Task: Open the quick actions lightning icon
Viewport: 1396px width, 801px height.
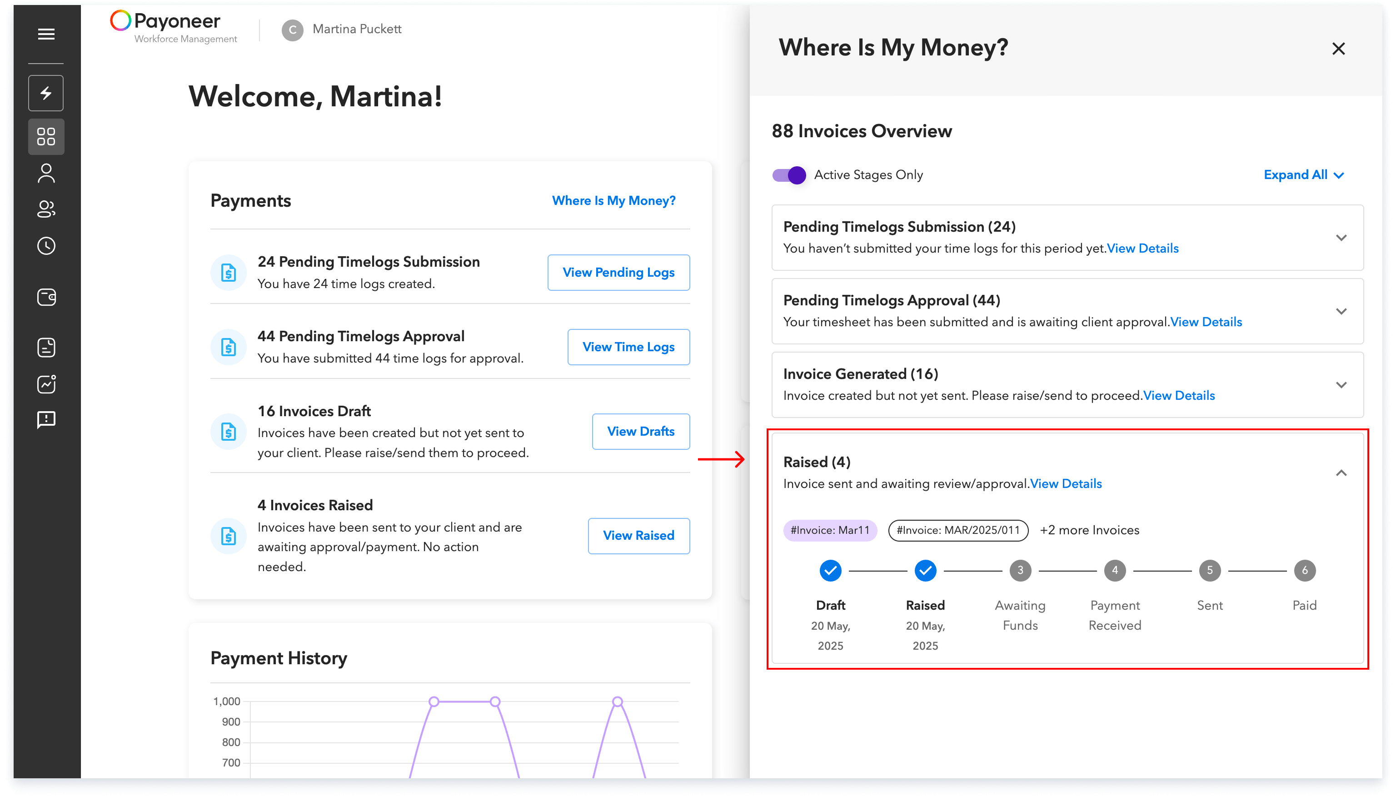Action: pyautogui.click(x=46, y=93)
